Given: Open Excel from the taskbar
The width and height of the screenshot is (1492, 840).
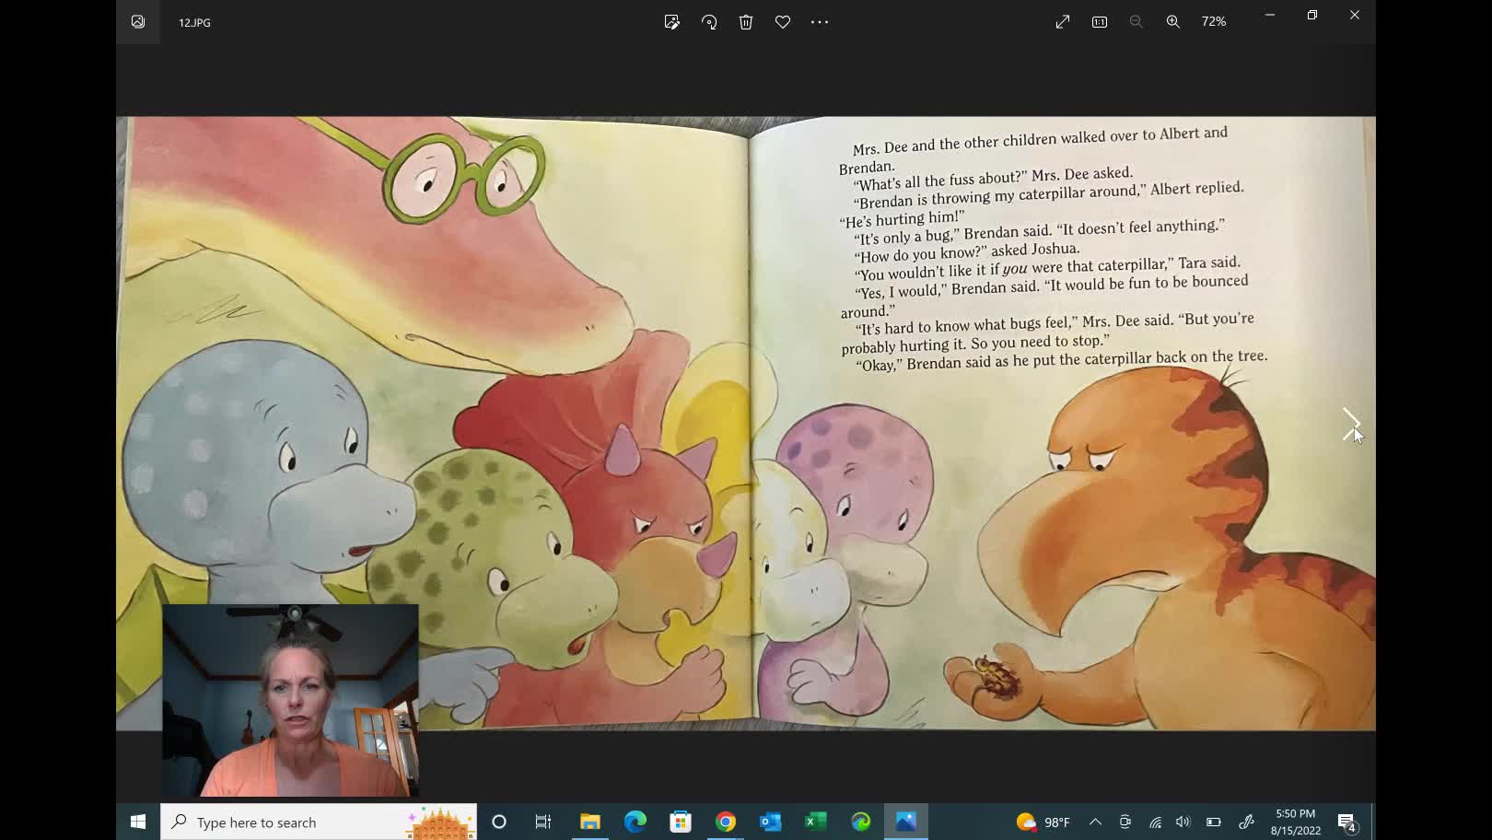Looking at the screenshot, I should click(x=816, y=822).
